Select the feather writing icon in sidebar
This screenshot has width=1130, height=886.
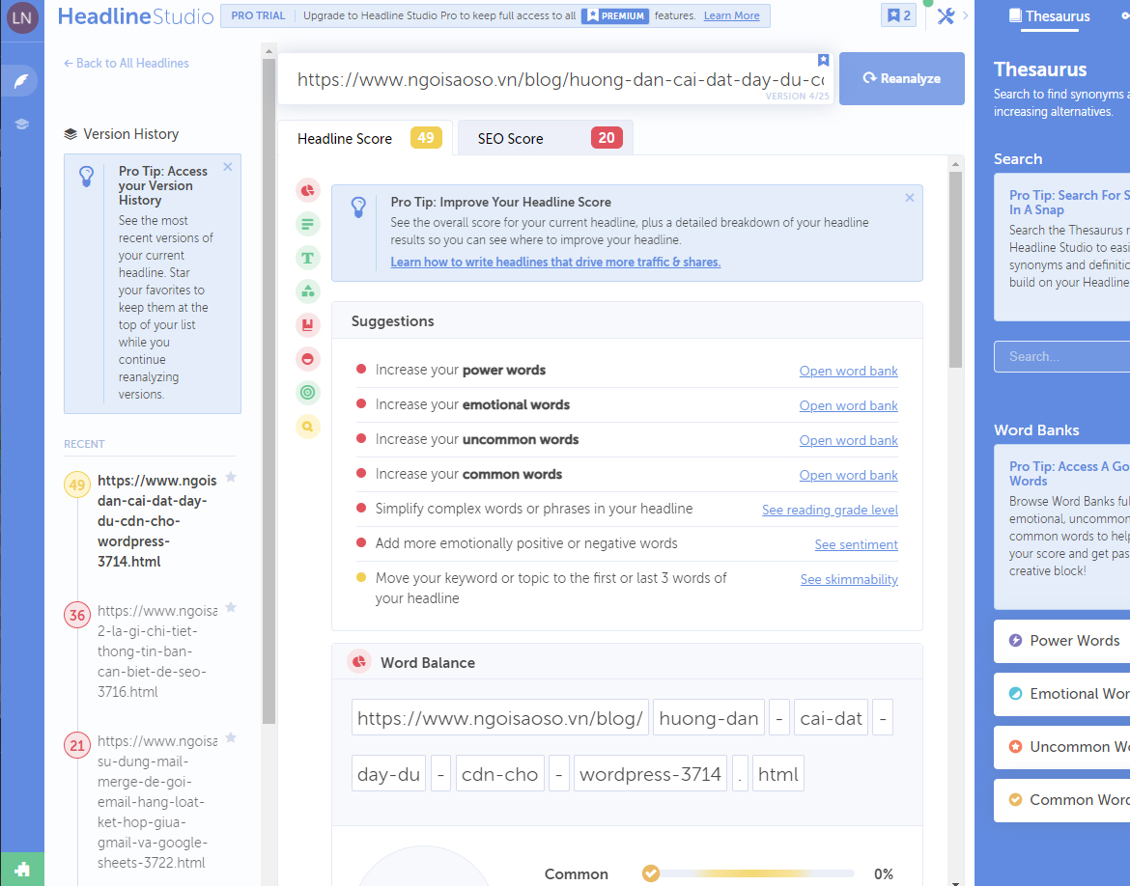point(20,81)
